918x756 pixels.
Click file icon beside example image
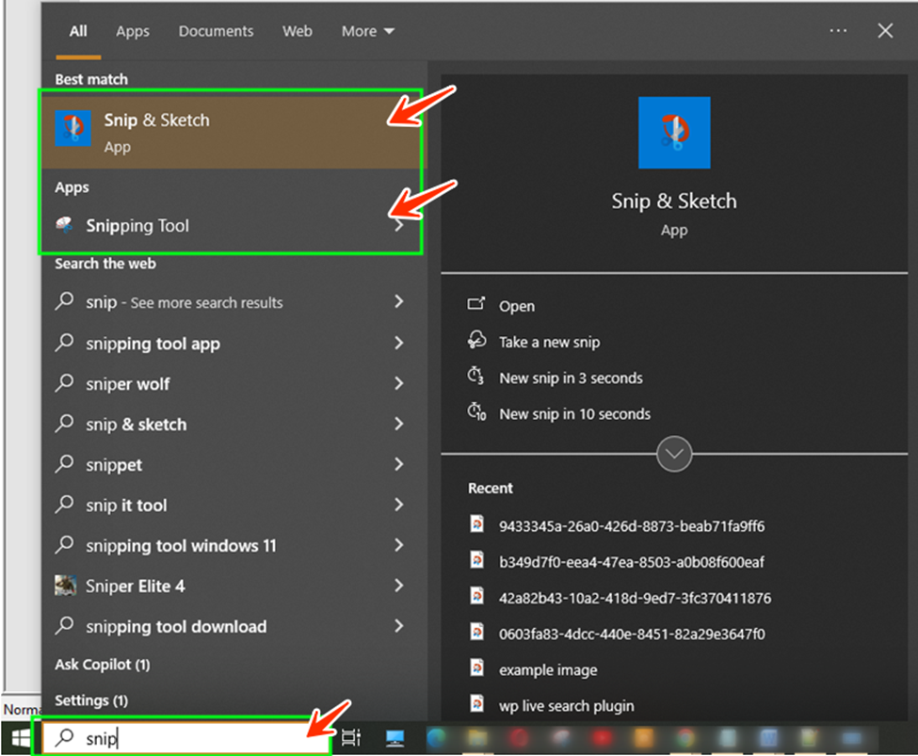click(x=477, y=668)
